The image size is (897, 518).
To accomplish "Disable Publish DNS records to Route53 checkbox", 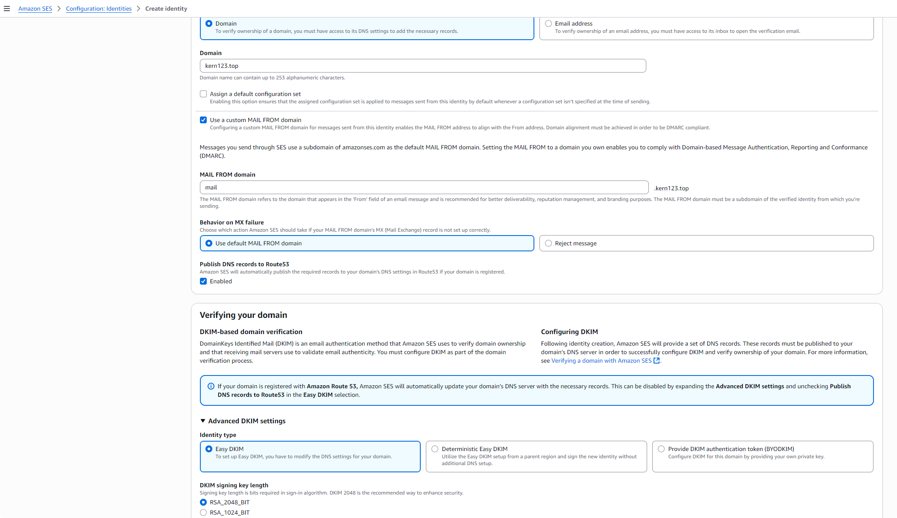I will coord(203,281).
